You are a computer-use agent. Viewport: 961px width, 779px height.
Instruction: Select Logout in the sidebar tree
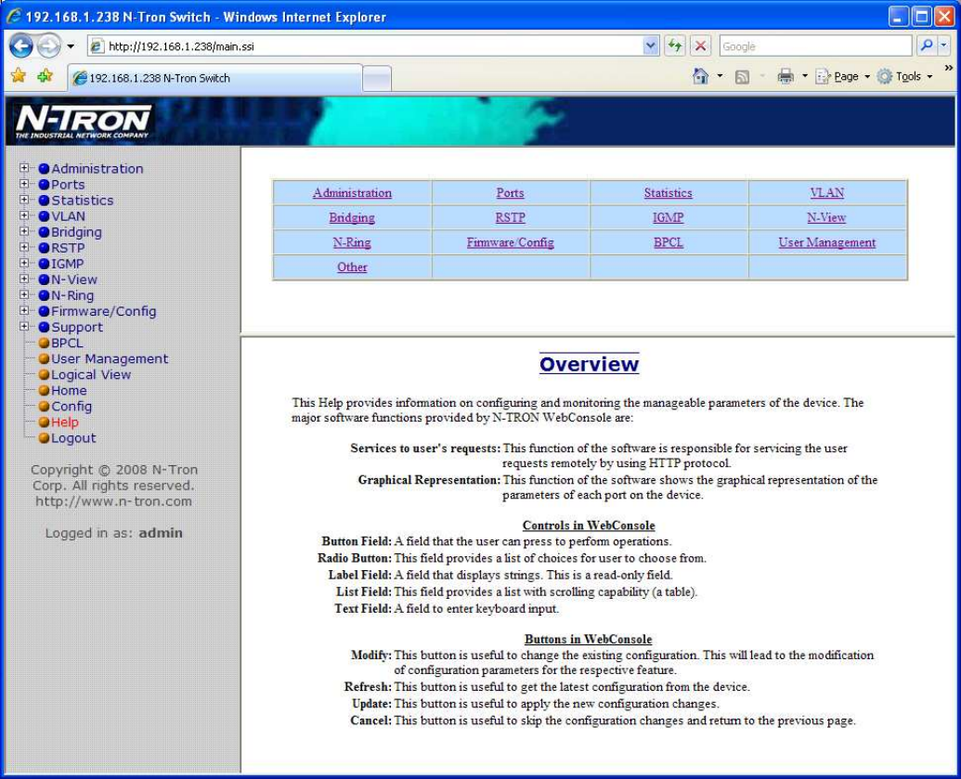(x=73, y=438)
